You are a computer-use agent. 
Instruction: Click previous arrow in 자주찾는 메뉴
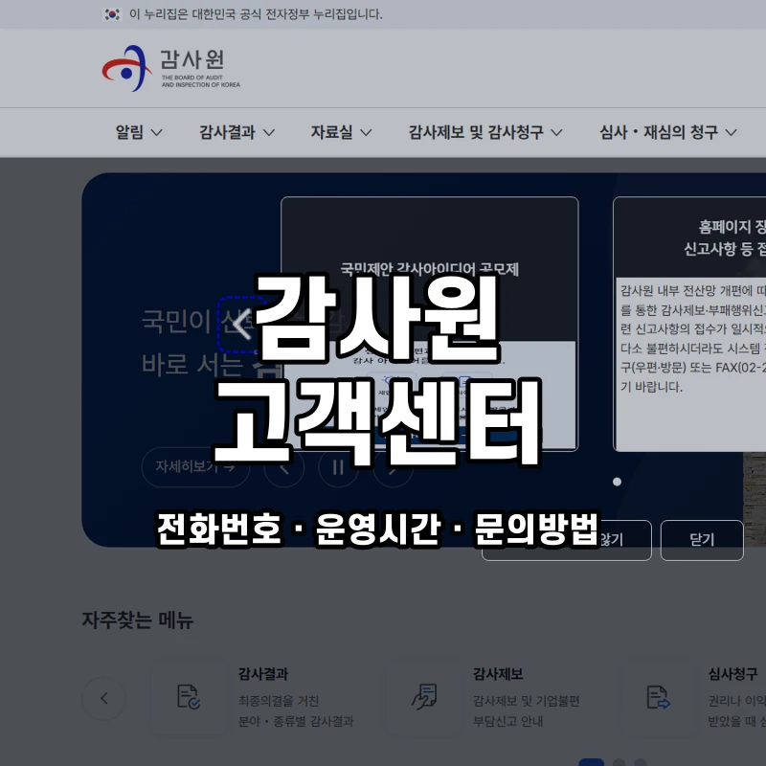(x=103, y=698)
